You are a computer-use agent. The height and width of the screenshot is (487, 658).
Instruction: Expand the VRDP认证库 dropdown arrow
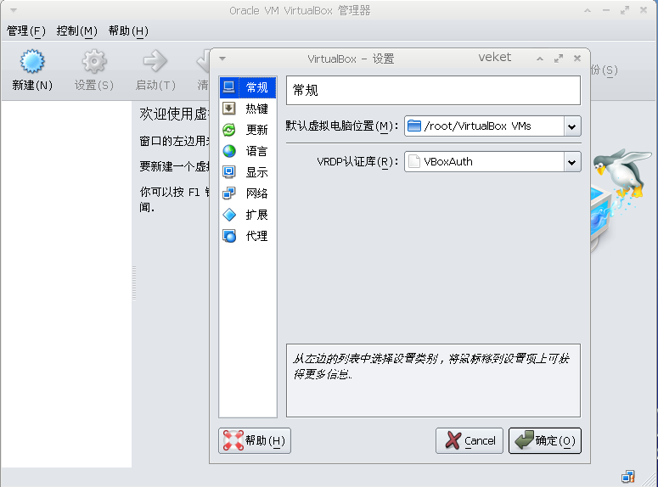tap(572, 162)
